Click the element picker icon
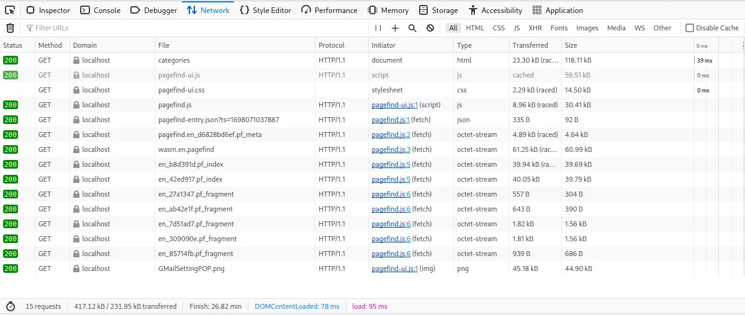This screenshot has width=745, height=315. click(10, 10)
